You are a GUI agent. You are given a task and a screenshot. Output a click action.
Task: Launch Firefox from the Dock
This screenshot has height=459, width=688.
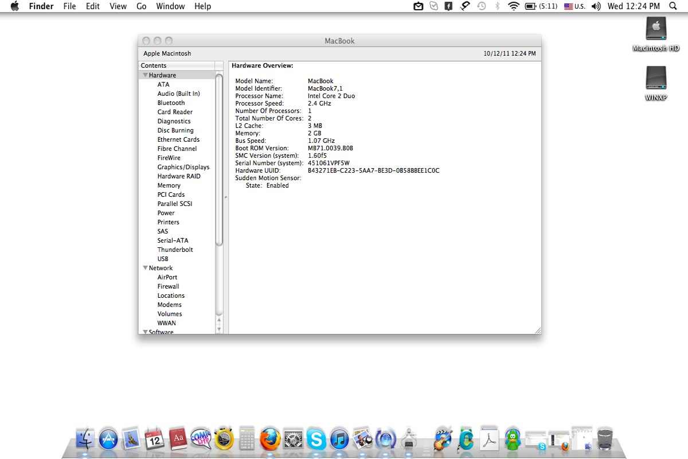270,439
